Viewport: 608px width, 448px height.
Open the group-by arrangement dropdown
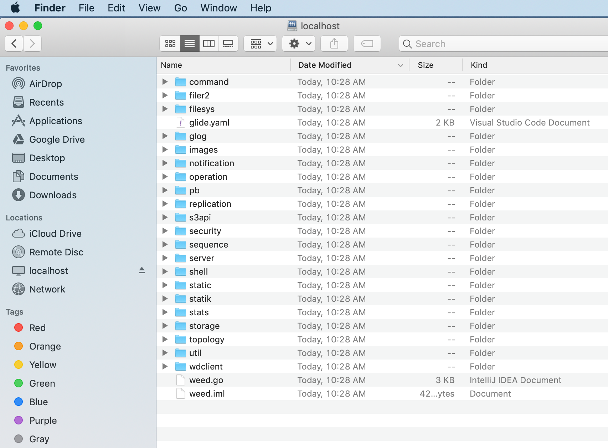pos(261,44)
